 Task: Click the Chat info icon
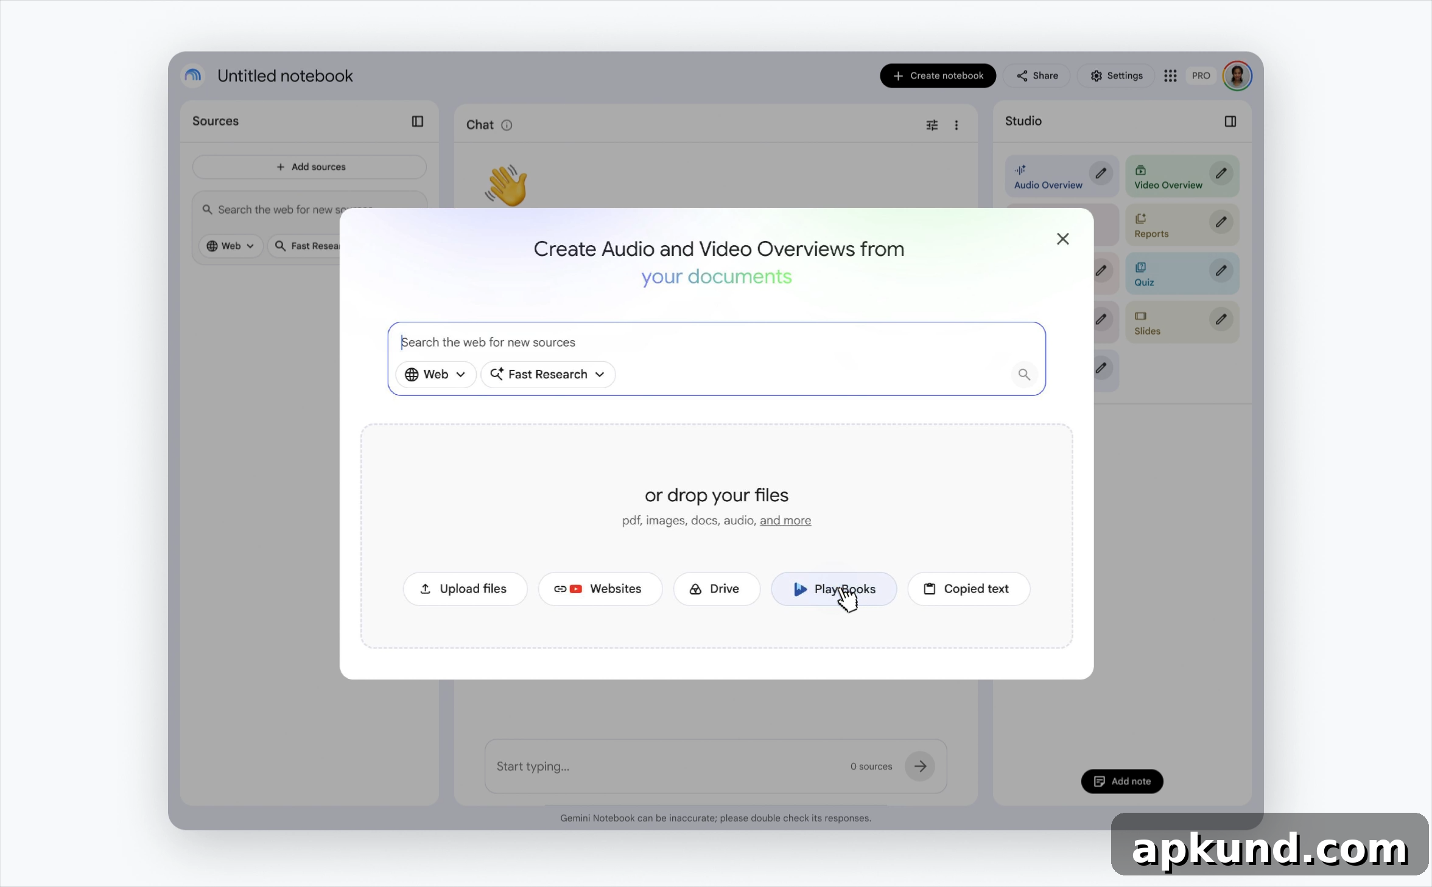(x=507, y=125)
